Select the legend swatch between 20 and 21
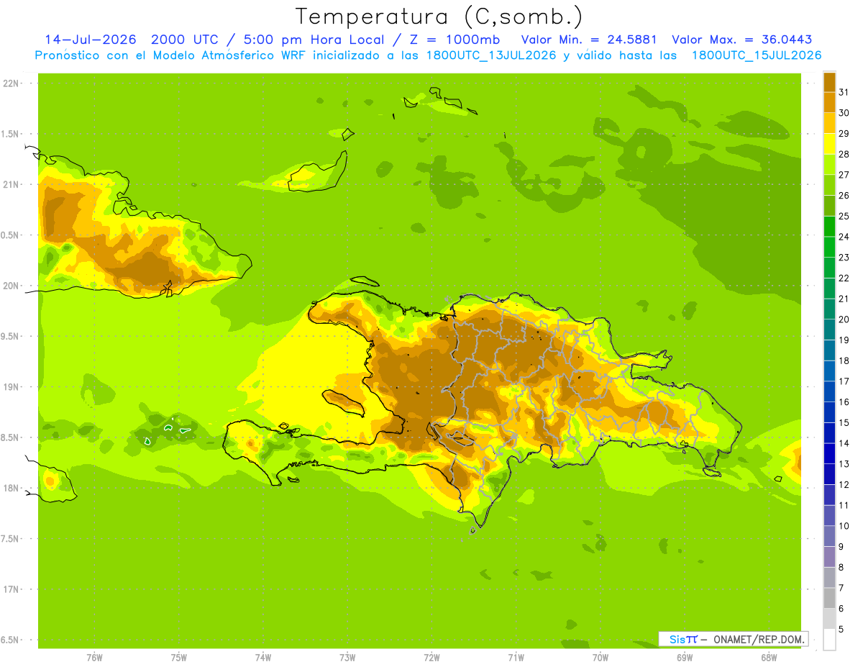This screenshot has height=667, width=863. (829, 309)
